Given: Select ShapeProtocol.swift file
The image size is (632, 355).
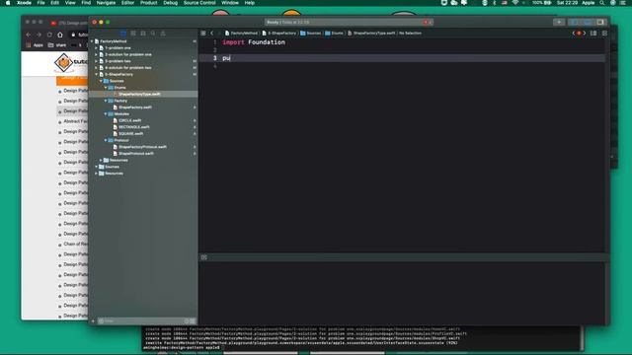Looking at the screenshot, I should 136,154.
